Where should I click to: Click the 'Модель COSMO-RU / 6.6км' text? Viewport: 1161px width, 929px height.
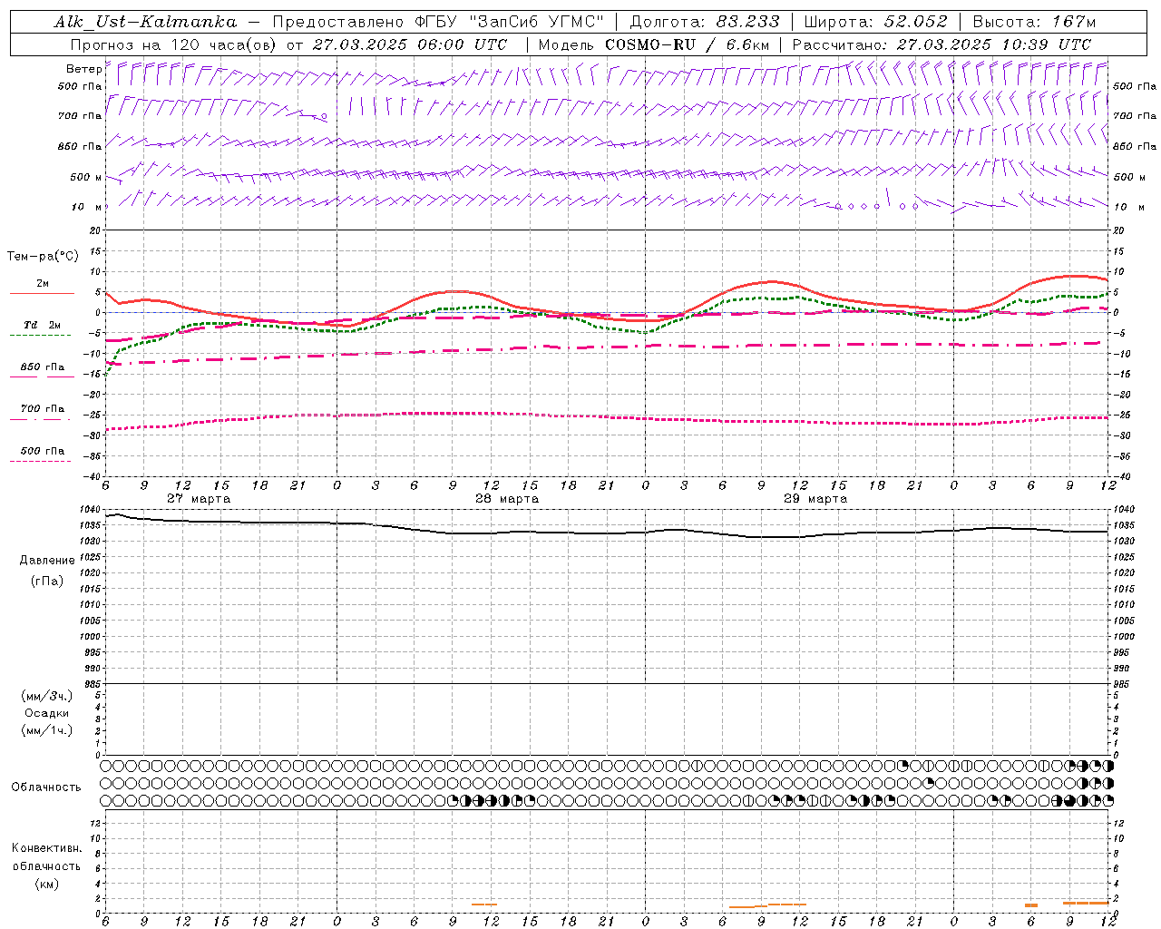pos(653,44)
